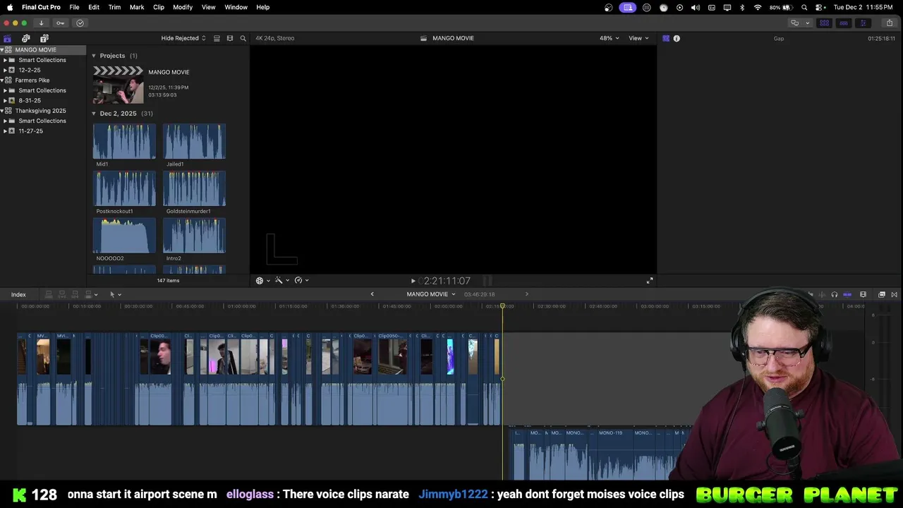Click the append clip edit icon

tap(75, 294)
